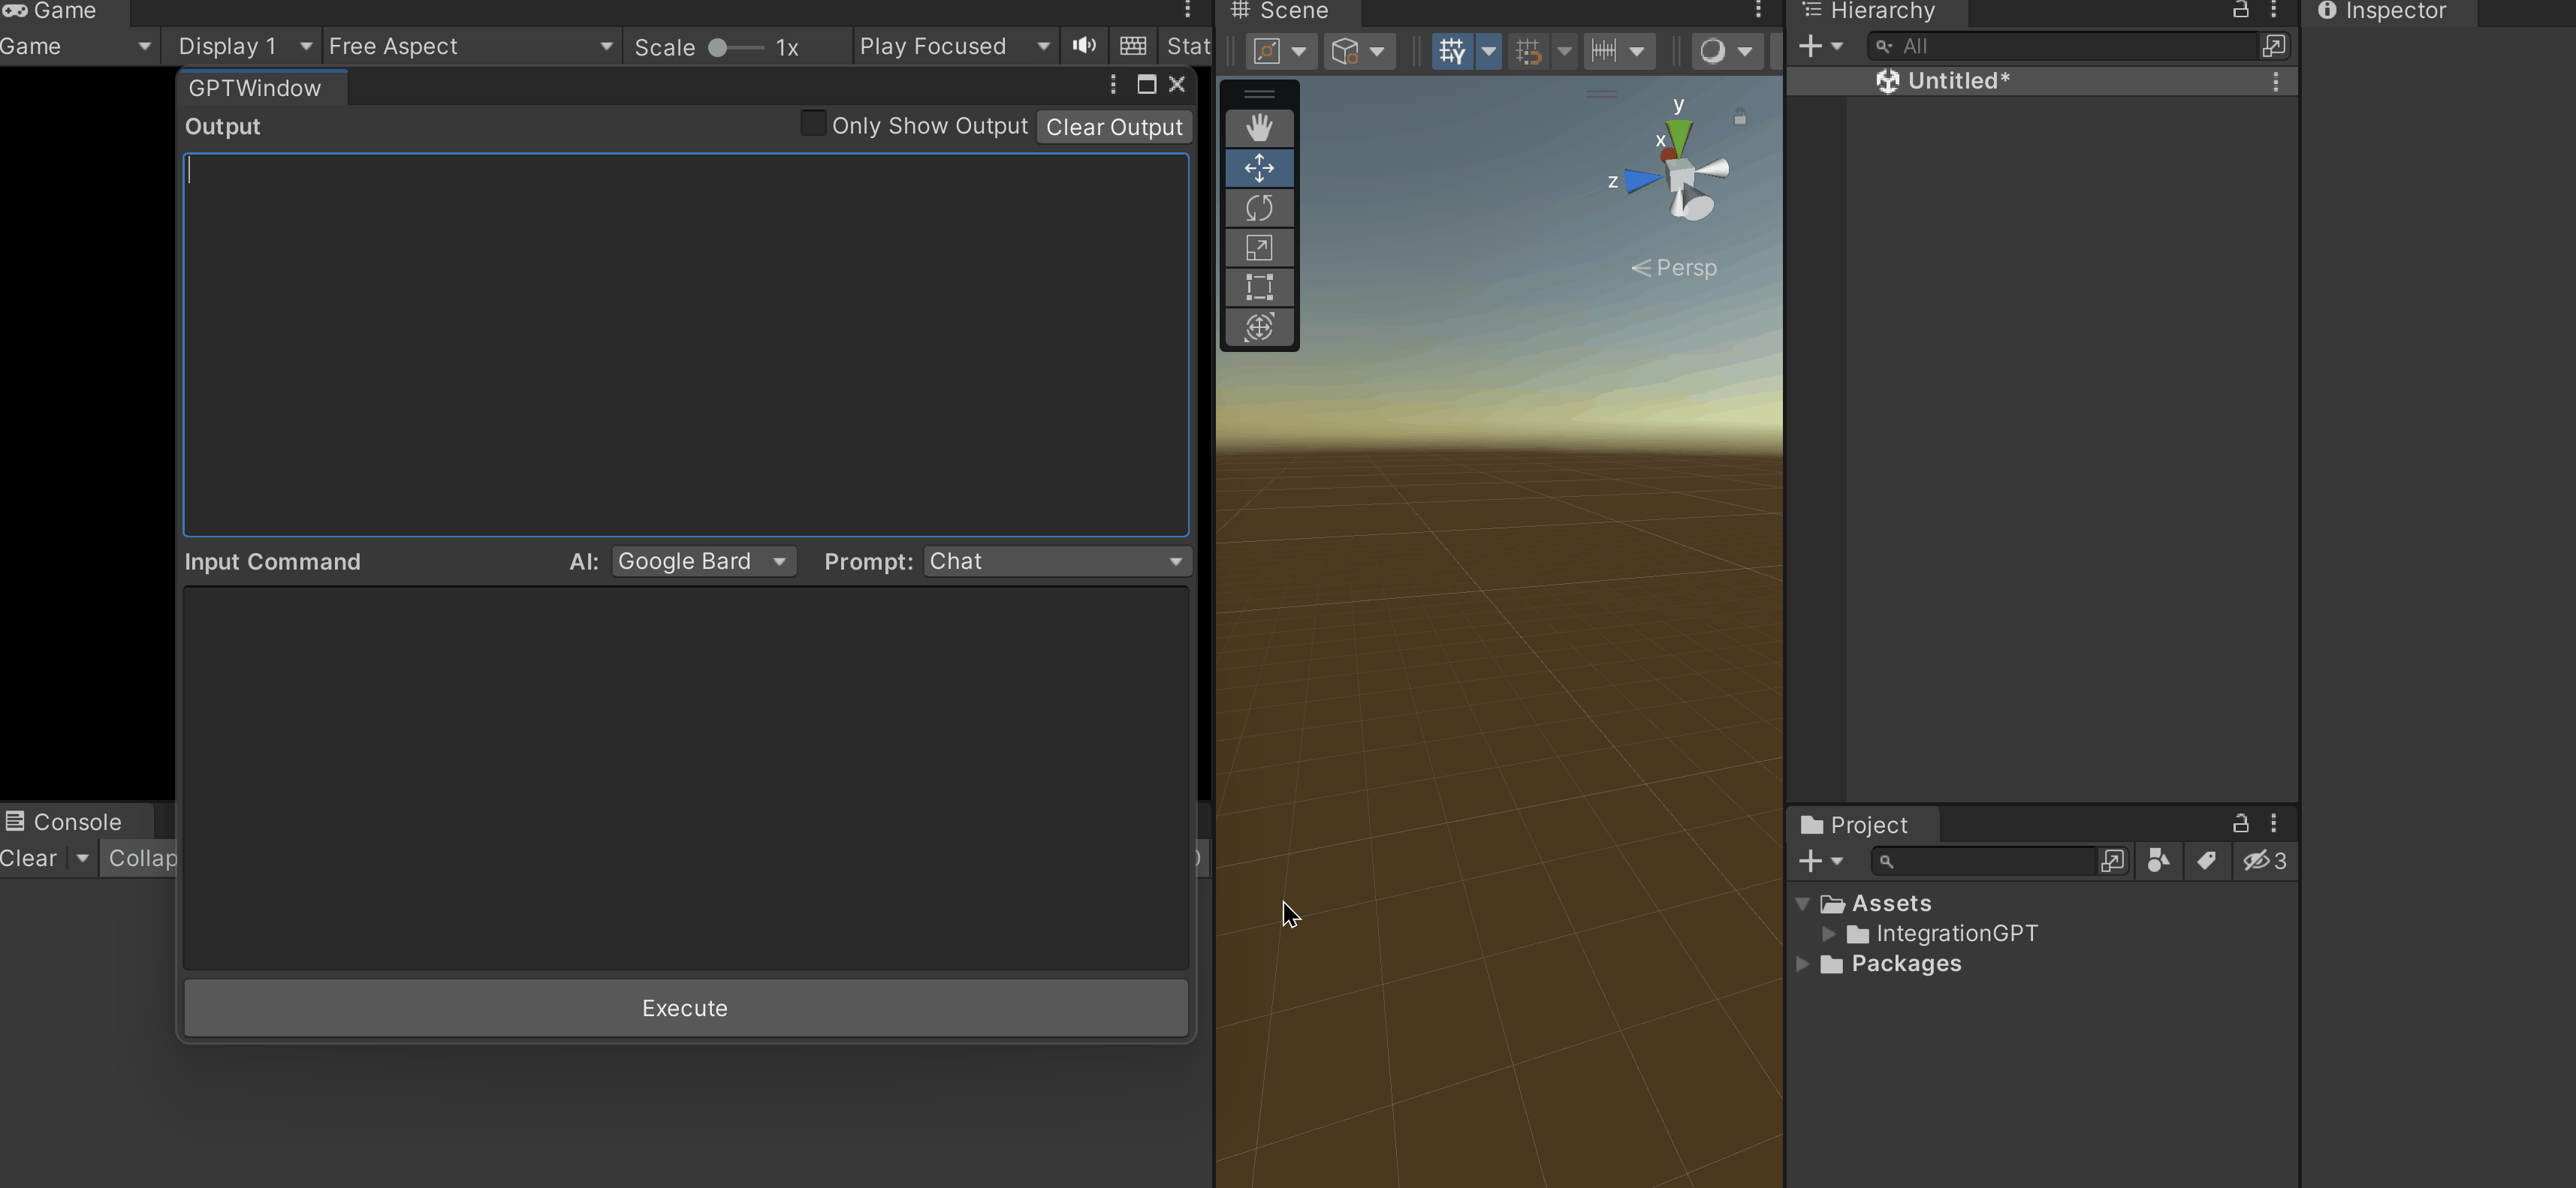Select the combined Transform tool
2576x1188 pixels.
click(x=1259, y=328)
